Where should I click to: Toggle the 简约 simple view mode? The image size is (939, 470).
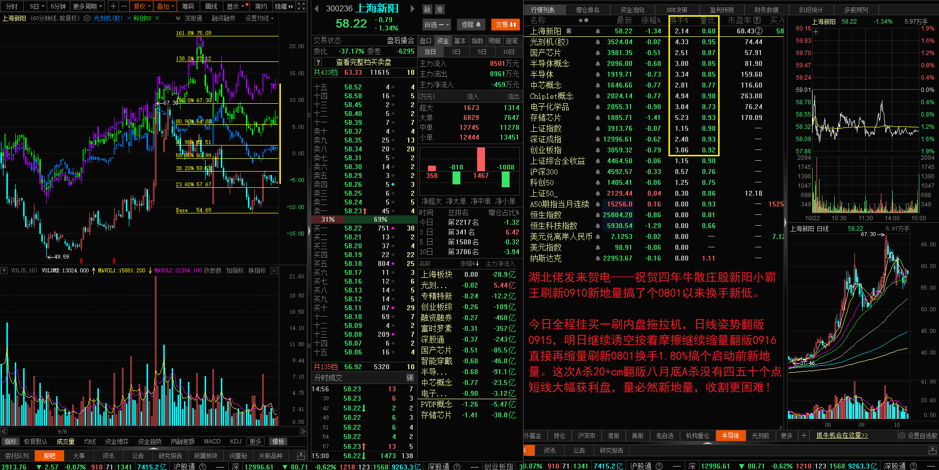[261, 6]
